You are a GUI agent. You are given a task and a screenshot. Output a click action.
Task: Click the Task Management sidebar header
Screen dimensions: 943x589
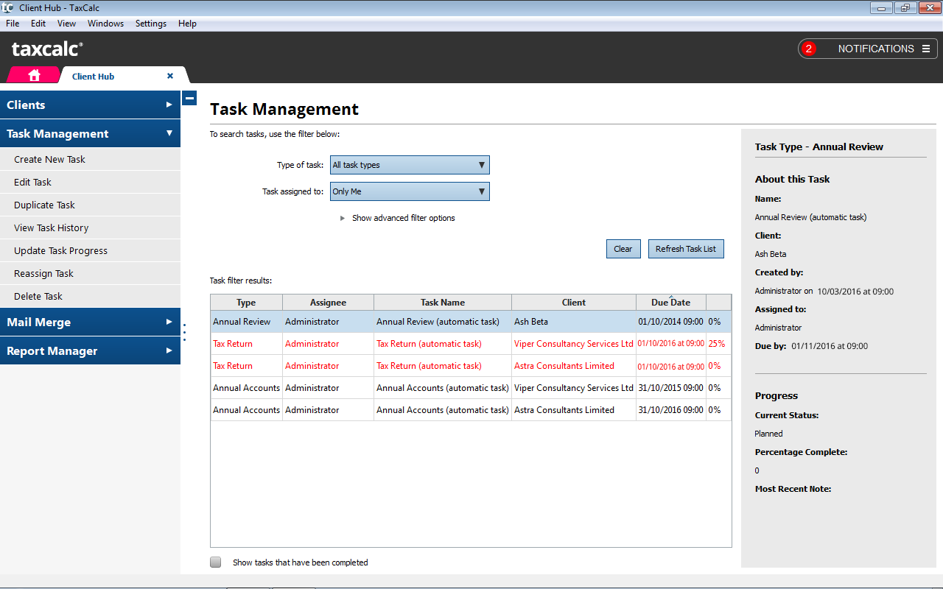(90, 133)
